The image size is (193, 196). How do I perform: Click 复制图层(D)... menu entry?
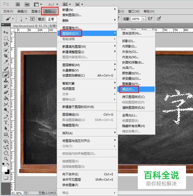(87, 15)
